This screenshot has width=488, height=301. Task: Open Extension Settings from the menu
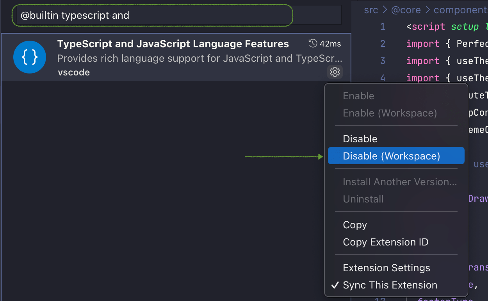(386, 268)
